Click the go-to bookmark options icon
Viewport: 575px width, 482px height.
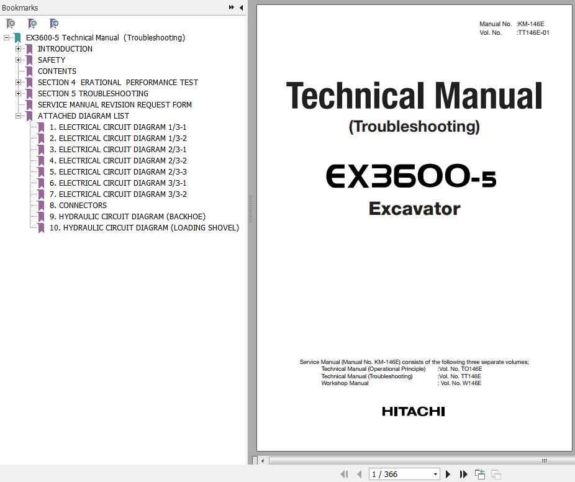click(x=54, y=24)
